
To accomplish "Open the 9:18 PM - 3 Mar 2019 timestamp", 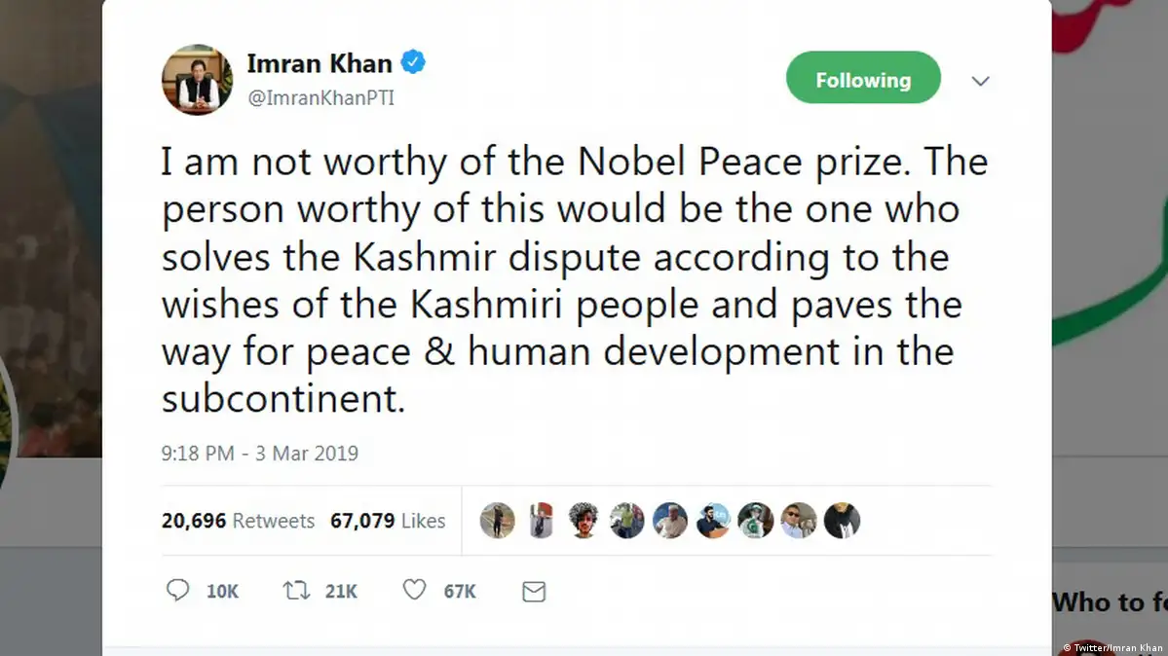I will point(260,453).
